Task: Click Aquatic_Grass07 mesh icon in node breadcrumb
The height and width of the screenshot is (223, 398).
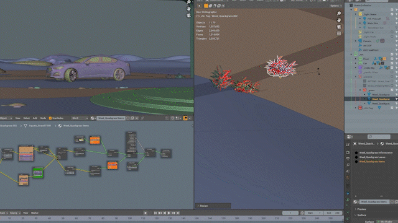Action: coord(25,126)
